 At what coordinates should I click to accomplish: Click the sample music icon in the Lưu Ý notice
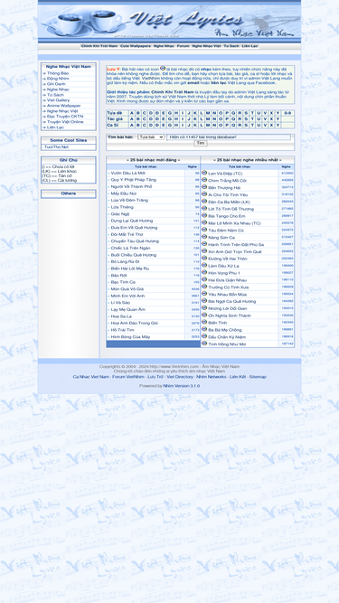(x=163, y=69)
